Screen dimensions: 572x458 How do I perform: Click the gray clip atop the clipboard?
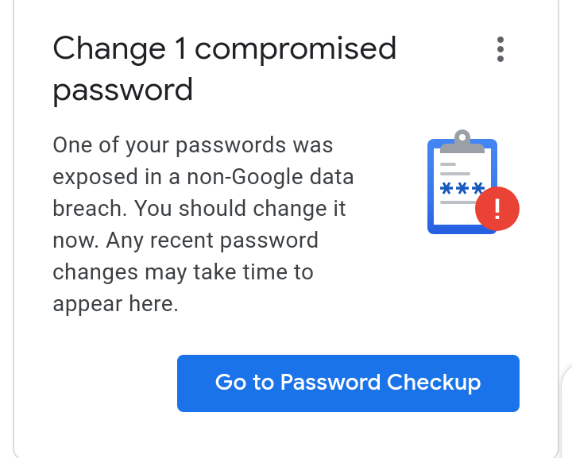coord(462,142)
